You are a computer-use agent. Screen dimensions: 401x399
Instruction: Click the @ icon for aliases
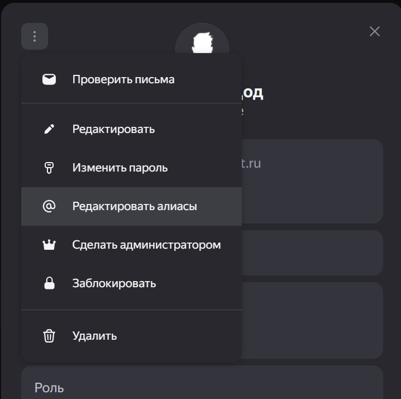click(49, 206)
